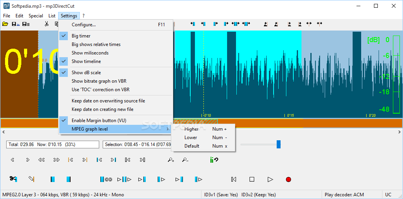Uncheck the Big timer option
The image size is (403, 199).
(116, 36)
